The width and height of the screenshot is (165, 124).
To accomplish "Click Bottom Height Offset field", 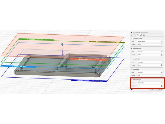I will tap(149, 86).
